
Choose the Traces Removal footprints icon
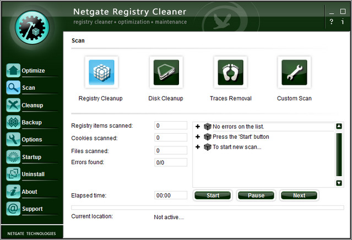point(230,73)
